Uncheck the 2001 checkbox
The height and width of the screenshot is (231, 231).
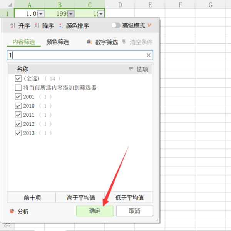point(18,97)
